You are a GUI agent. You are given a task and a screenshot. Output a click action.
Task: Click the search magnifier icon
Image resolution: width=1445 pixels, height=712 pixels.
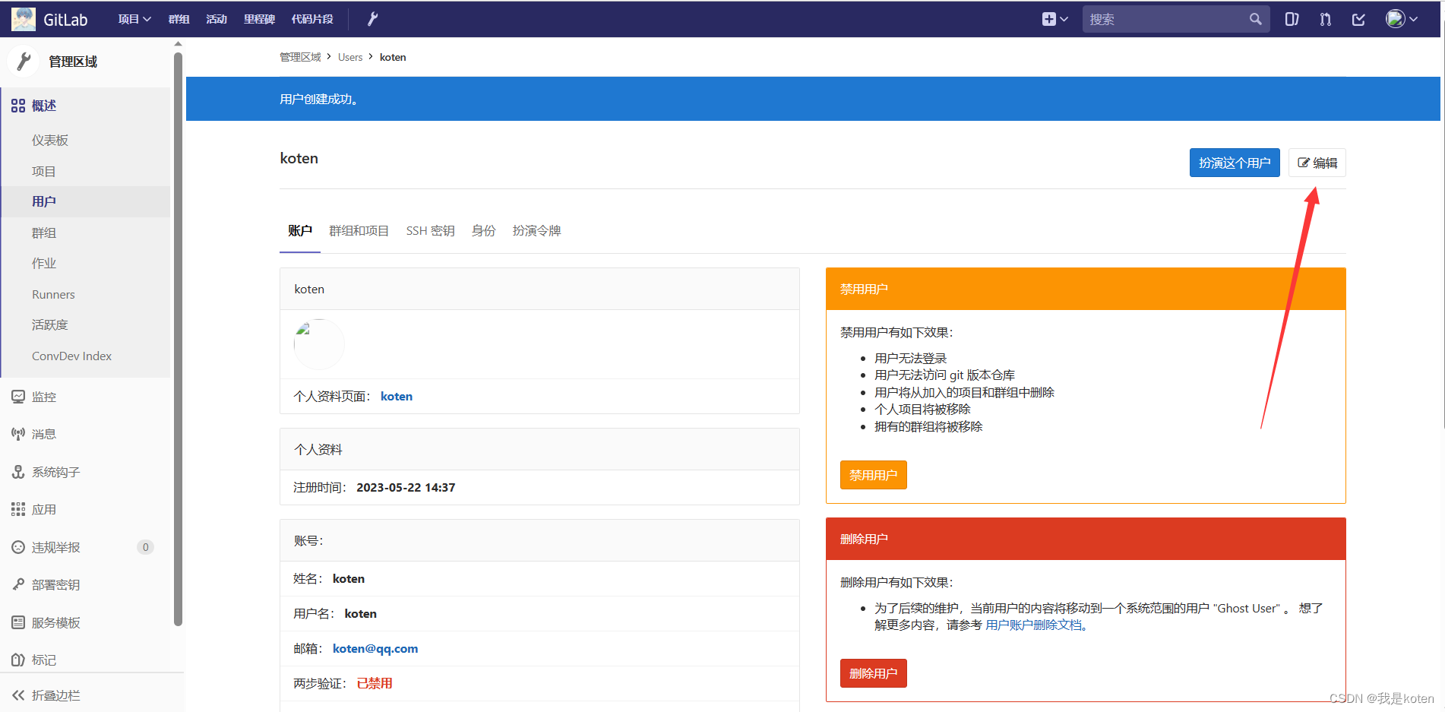point(1255,19)
